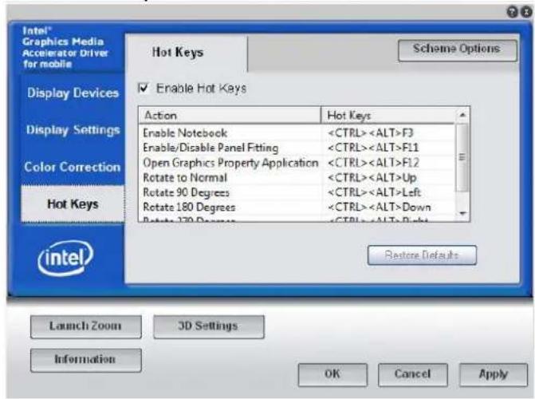This screenshot has width=535, height=399.
Task: Confirm with the OK button
Action: pos(332,374)
